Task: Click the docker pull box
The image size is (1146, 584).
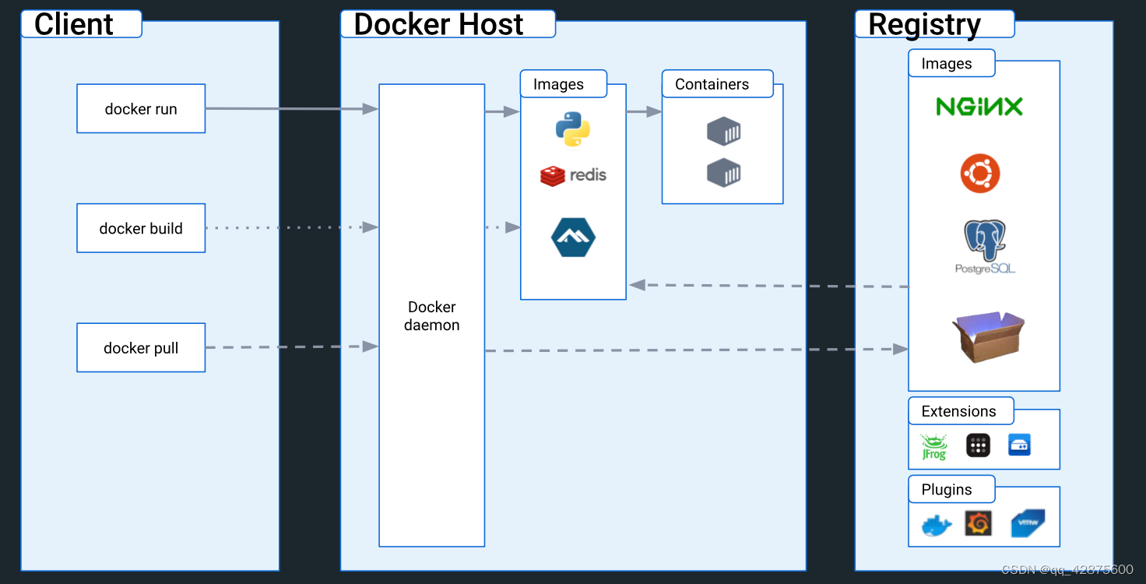Action: point(141,348)
